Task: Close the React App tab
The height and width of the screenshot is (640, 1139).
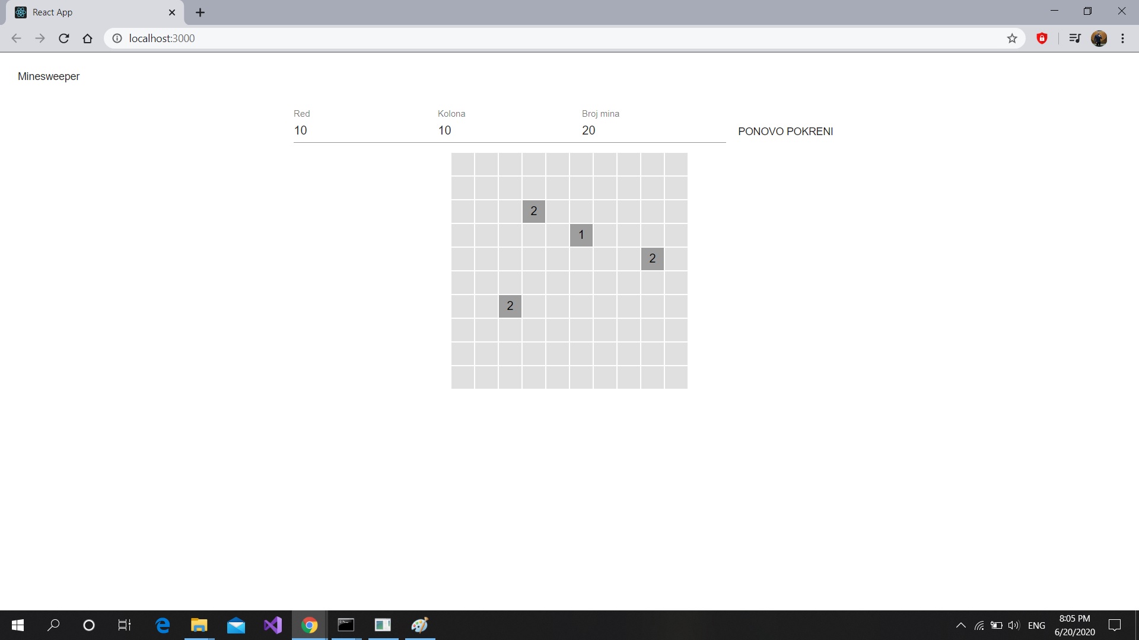Action: [x=172, y=12]
